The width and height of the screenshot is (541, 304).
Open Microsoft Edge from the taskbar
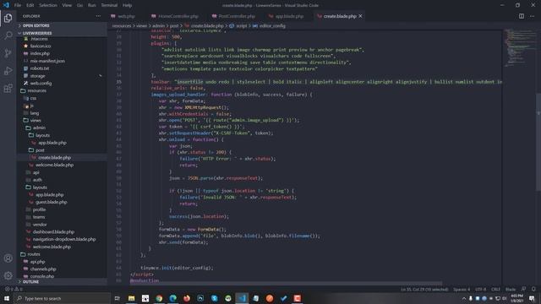click(172, 298)
